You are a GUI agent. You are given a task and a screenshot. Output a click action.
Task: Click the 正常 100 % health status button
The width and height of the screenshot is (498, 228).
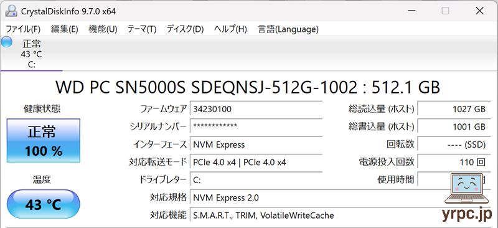pos(43,141)
